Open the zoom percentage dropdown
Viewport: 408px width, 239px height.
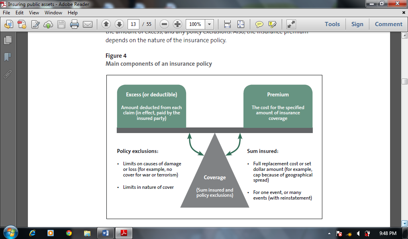[x=210, y=24]
